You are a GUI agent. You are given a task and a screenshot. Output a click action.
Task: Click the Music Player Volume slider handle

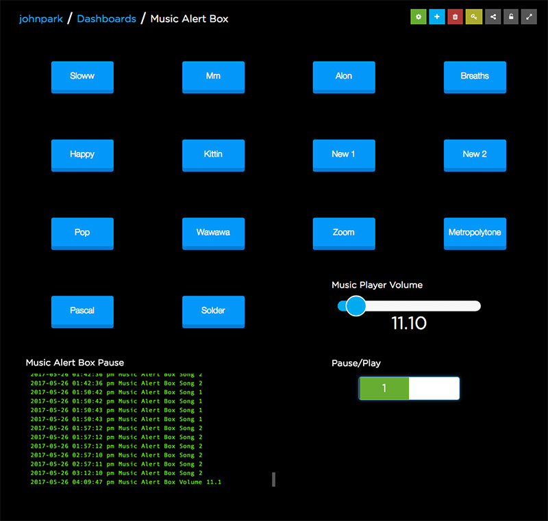(x=355, y=306)
